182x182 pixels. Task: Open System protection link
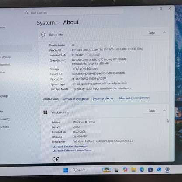click(104, 98)
